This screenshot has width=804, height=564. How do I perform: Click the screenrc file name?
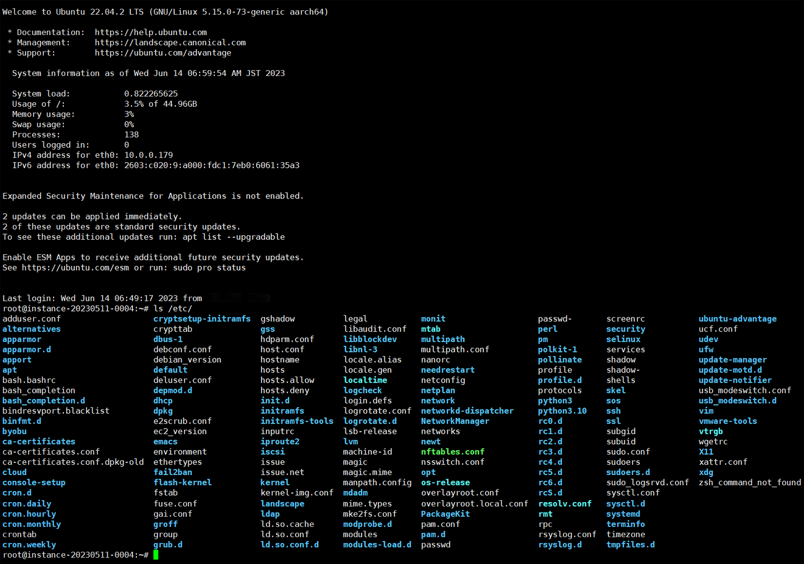pyautogui.click(x=626, y=319)
